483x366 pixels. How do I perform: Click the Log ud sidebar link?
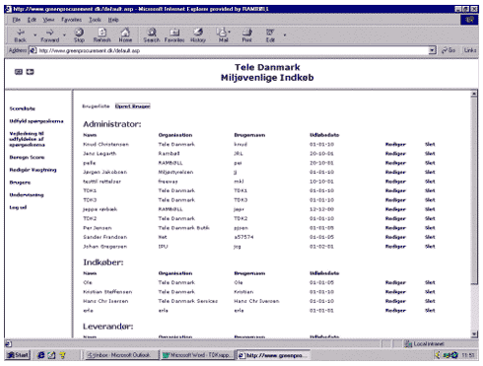[18, 207]
